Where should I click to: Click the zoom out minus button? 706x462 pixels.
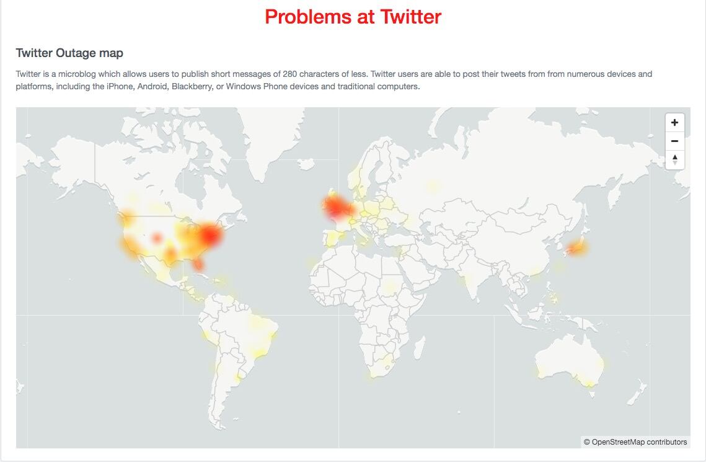coord(674,141)
